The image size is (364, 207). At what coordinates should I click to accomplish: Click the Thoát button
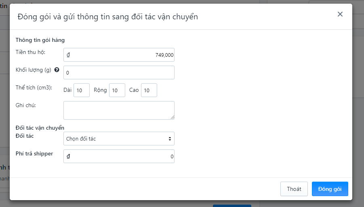[294, 189]
